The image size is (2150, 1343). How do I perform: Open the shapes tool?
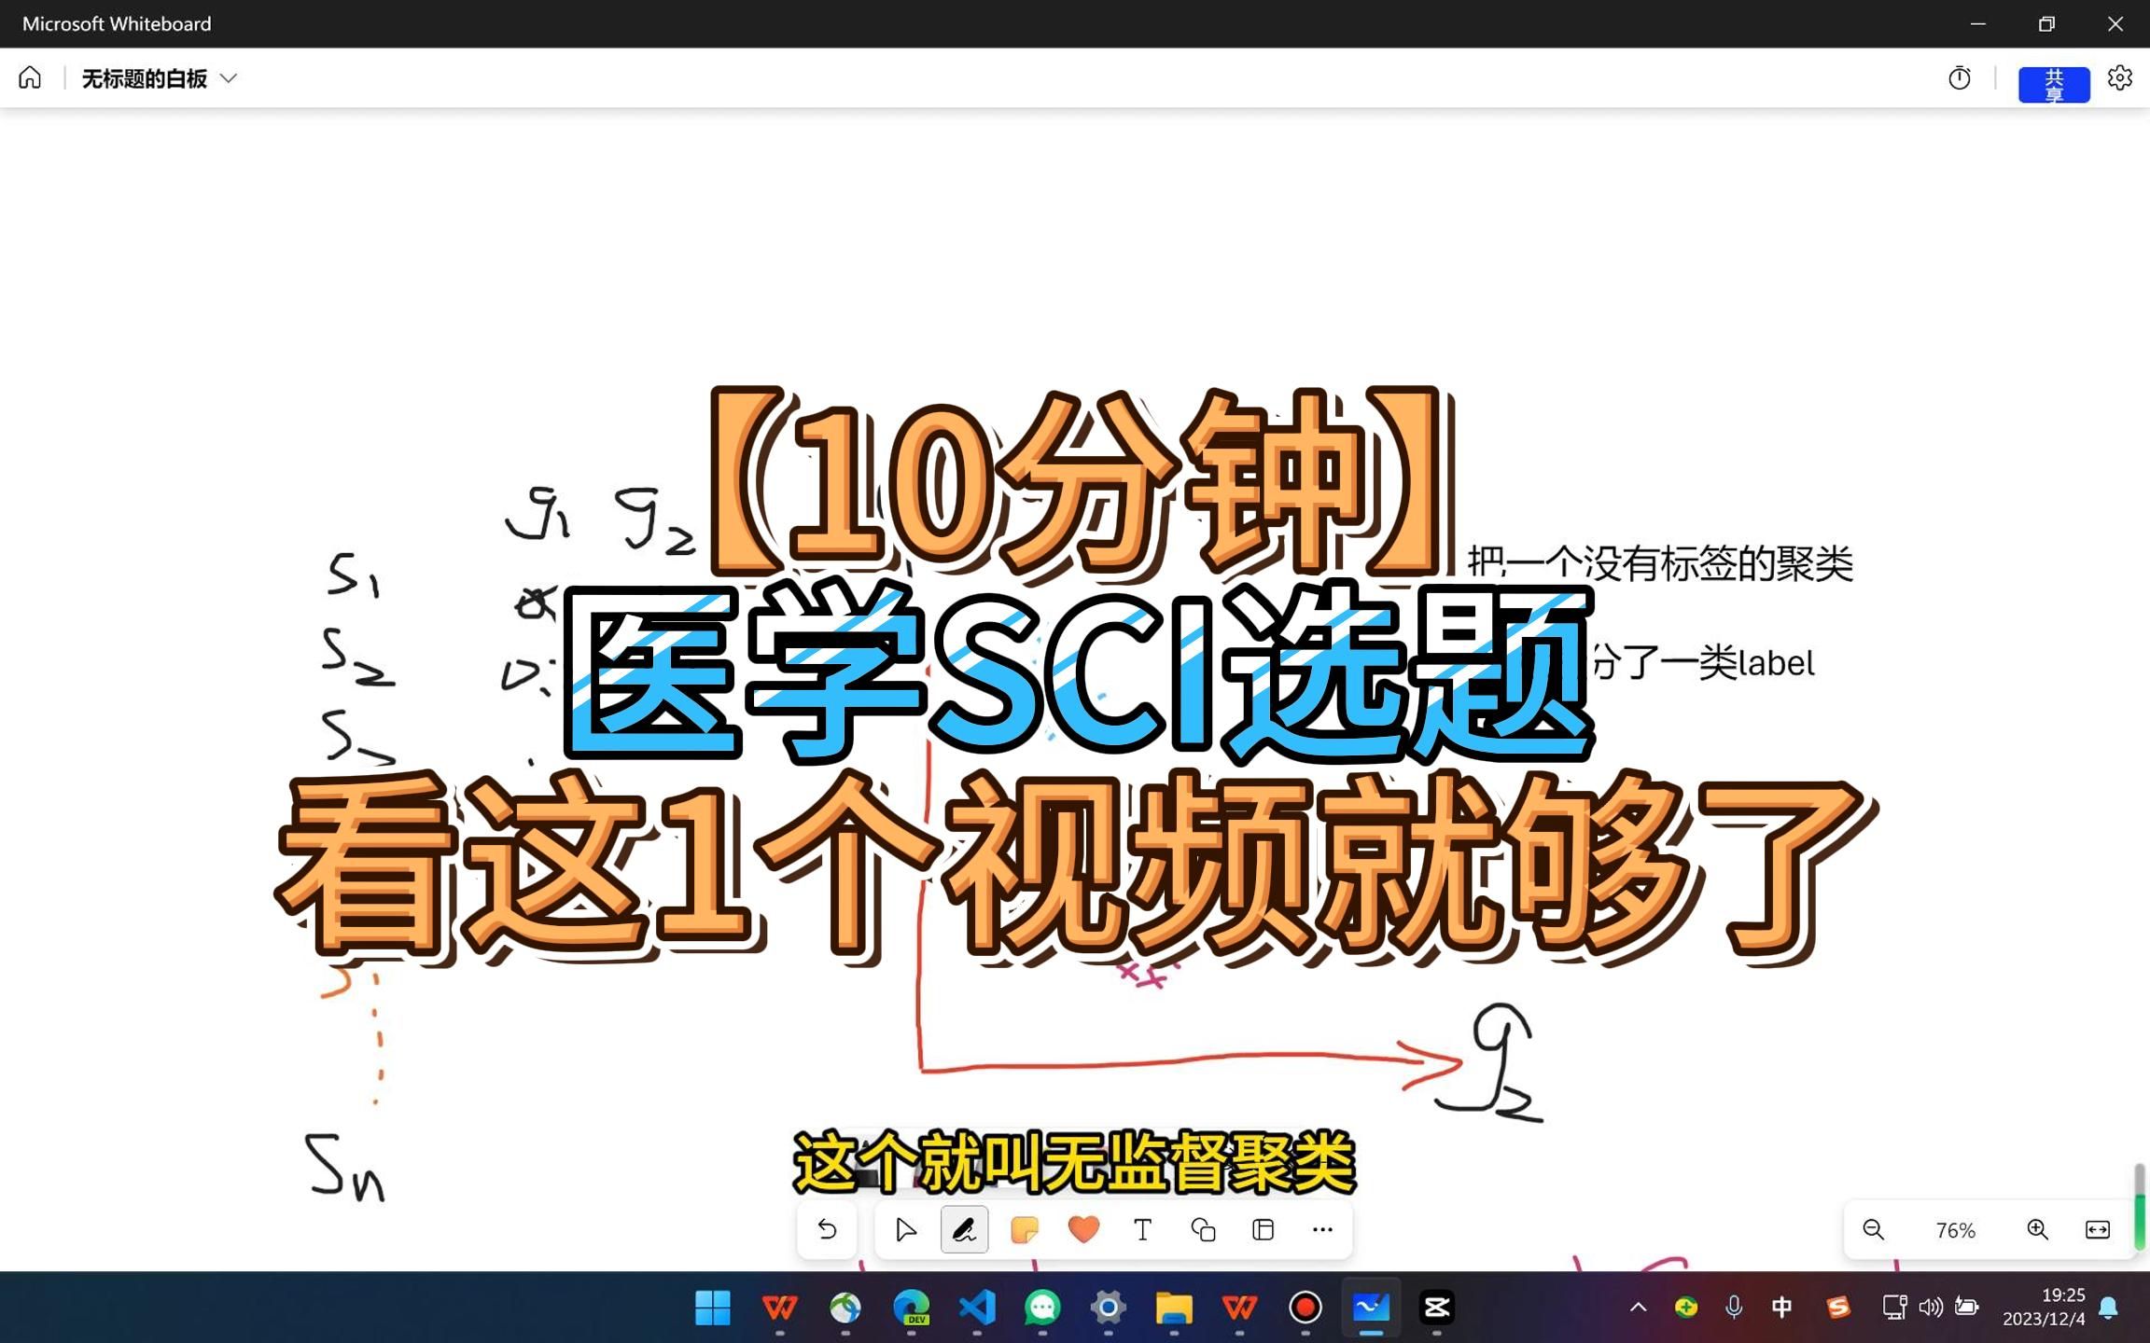[x=1204, y=1230]
